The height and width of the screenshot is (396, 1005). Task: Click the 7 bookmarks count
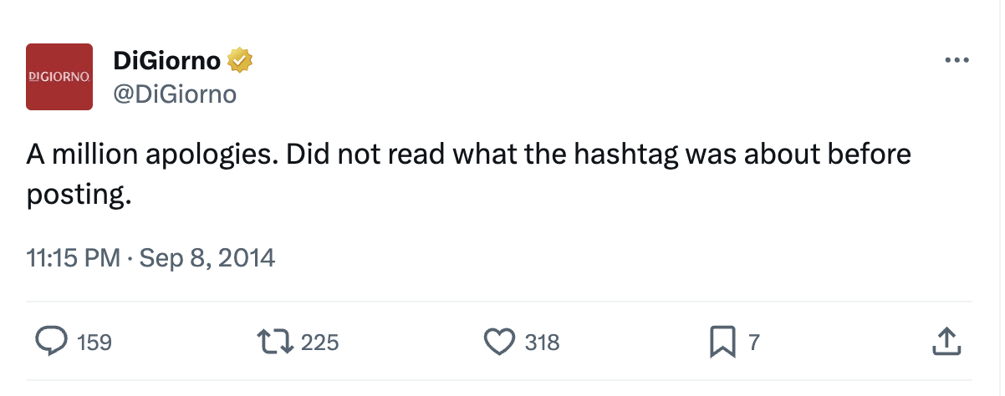click(753, 342)
